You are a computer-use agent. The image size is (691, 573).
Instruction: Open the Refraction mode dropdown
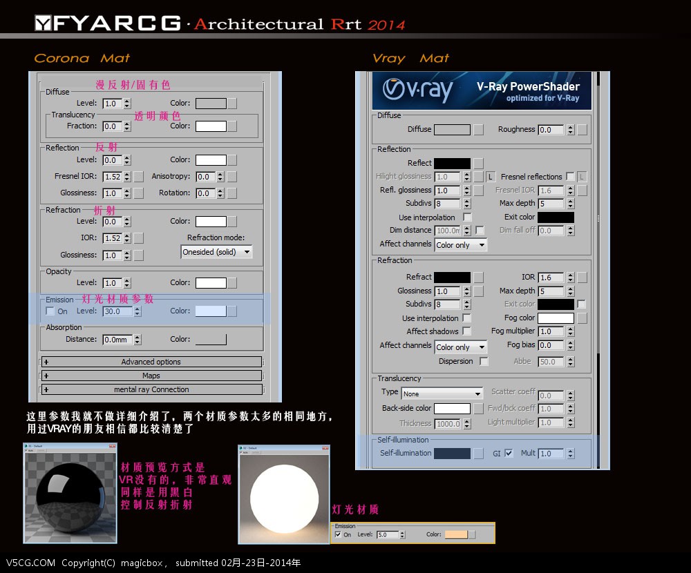point(216,252)
